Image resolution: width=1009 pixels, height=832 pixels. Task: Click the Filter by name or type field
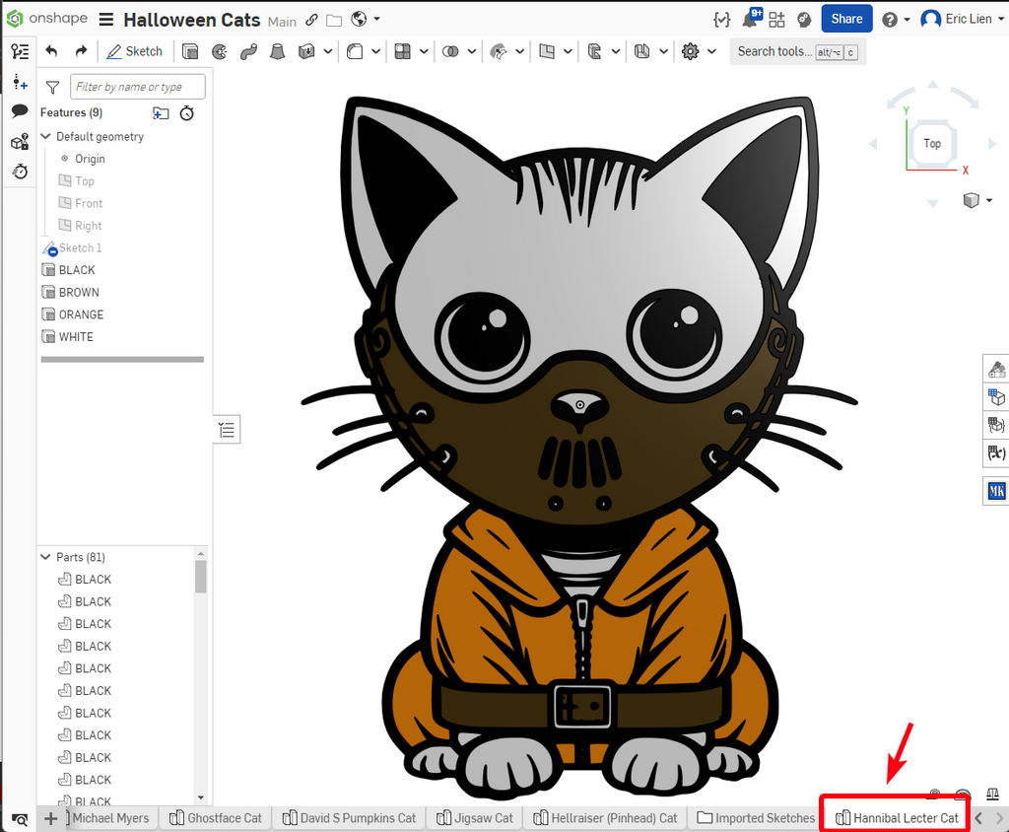138,87
